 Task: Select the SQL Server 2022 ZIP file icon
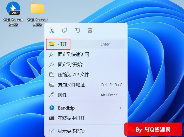click(13, 8)
